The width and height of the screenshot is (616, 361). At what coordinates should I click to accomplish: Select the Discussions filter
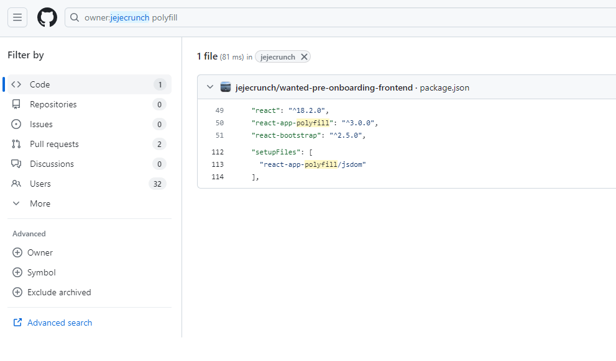pos(90,164)
